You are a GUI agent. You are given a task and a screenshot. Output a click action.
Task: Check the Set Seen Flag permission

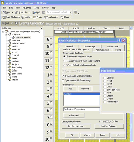(x=105, y=90)
